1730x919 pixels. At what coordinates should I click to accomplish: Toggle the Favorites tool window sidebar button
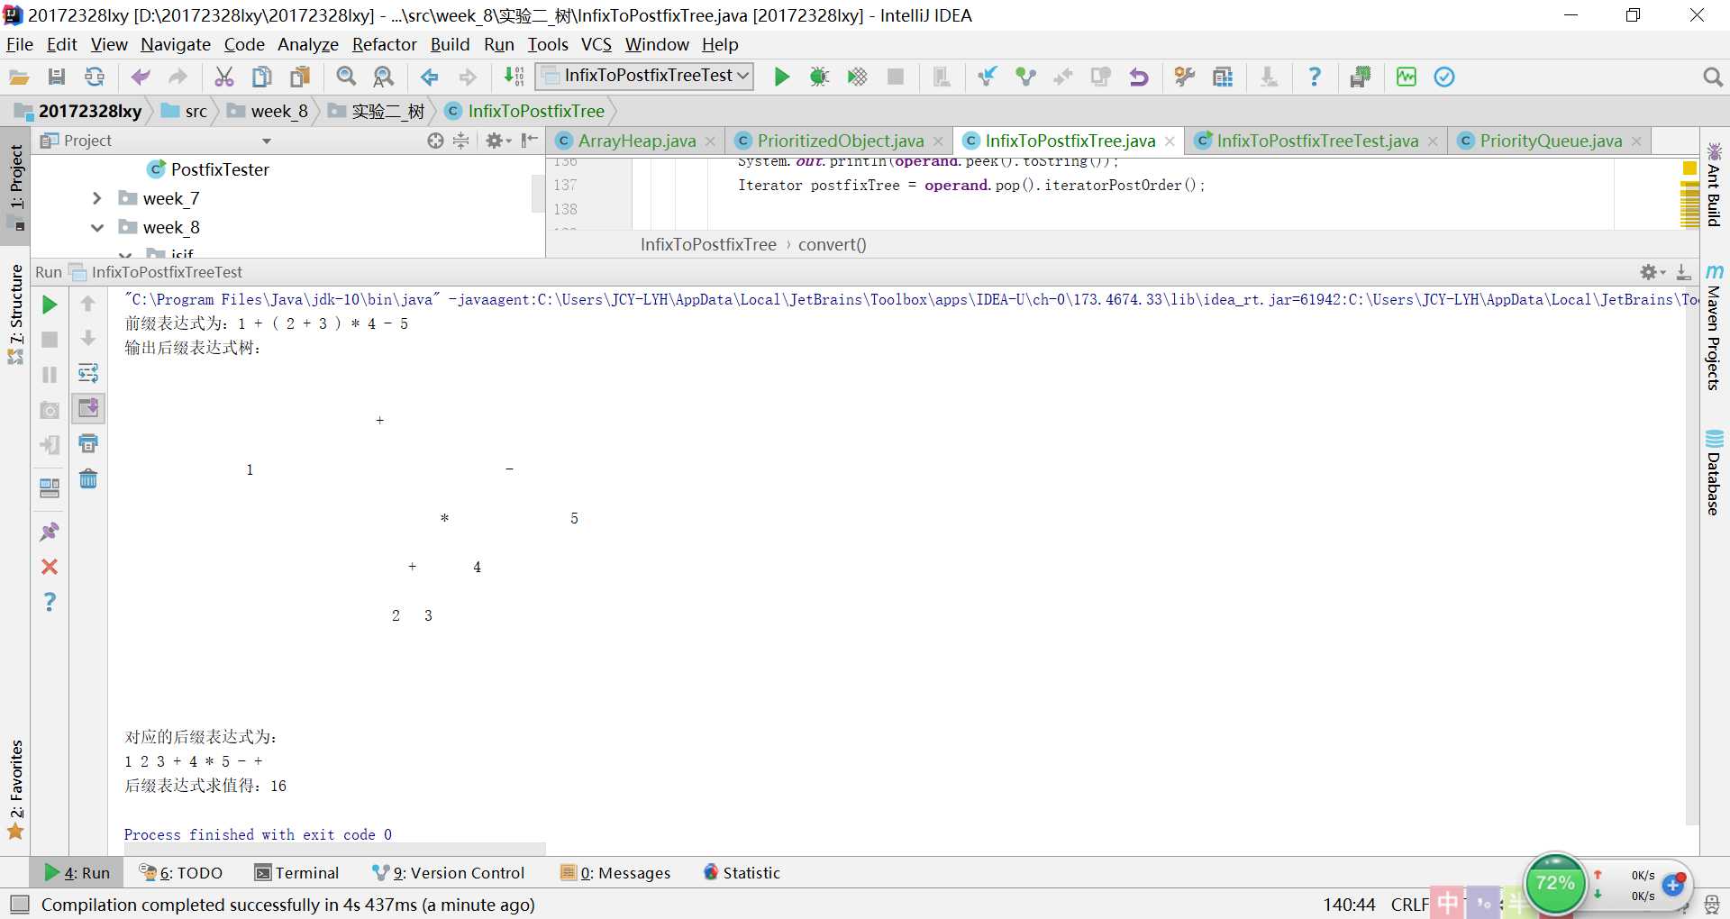tap(16, 789)
